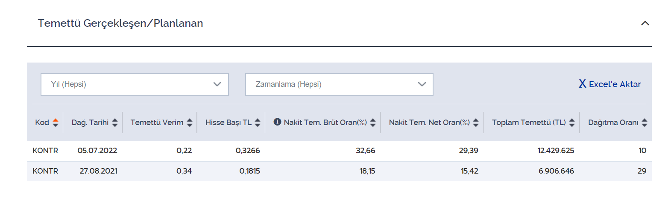Screen dimensions: 671x197
Task: Open the Zamanlama (Hepsi) dropdown
Action: pos(339,84)
